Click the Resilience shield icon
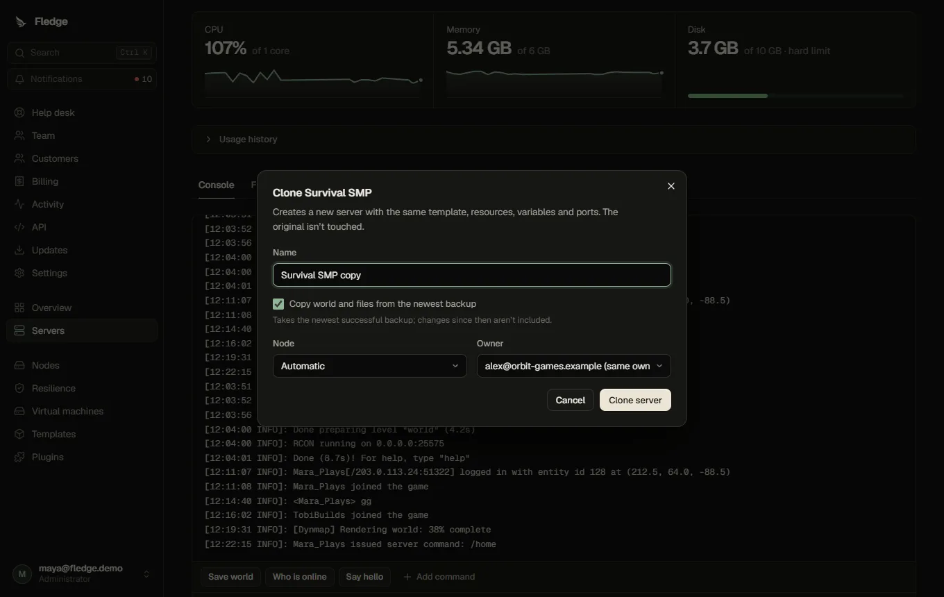 click(x=19, y=388)
